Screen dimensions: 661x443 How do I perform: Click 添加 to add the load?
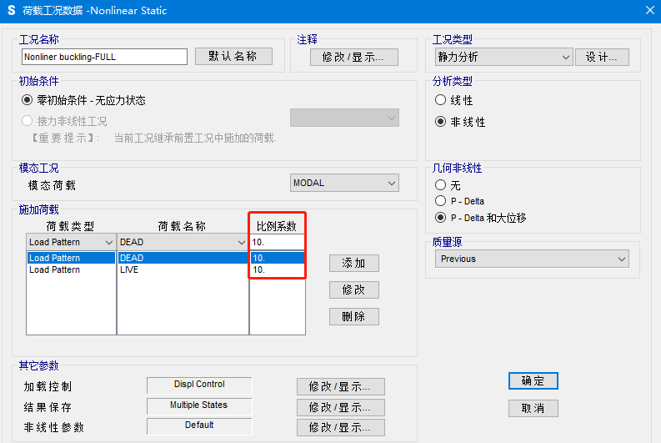tap(353, 263)
